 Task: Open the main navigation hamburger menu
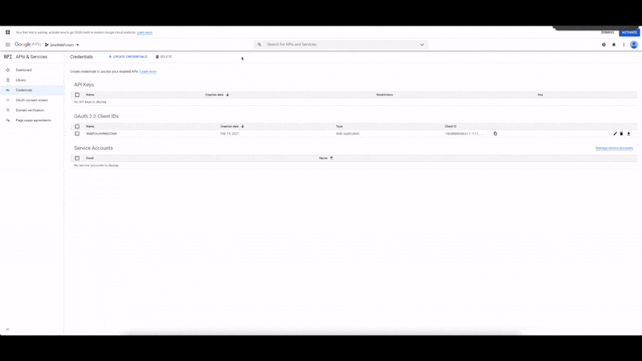(8, 45)
